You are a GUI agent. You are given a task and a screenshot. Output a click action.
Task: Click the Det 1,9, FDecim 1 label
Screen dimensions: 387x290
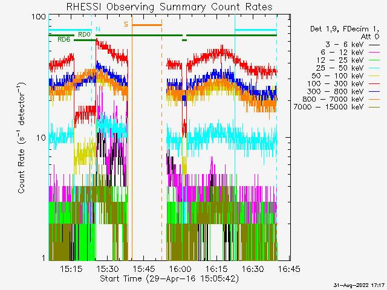345,29
